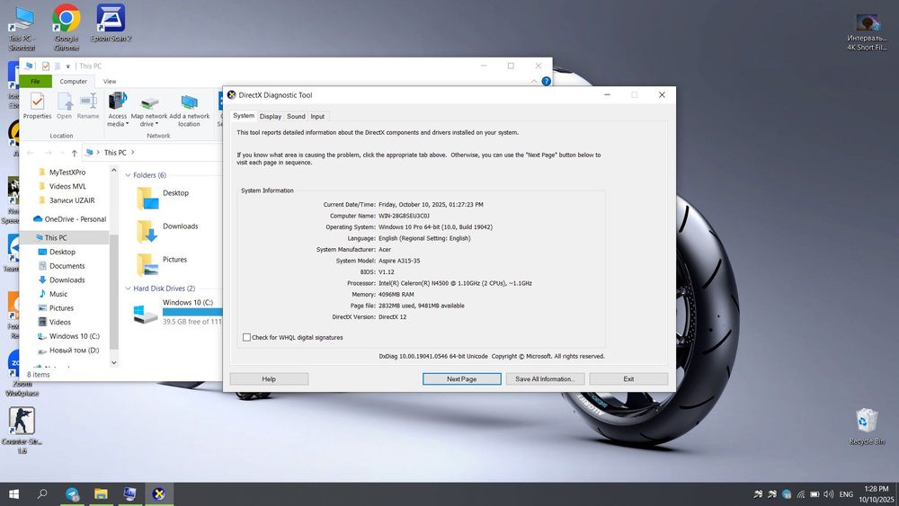The image size is (899, 506).
Task: Open Google Chrome desktop shortcut
Action: click(67, 27)
